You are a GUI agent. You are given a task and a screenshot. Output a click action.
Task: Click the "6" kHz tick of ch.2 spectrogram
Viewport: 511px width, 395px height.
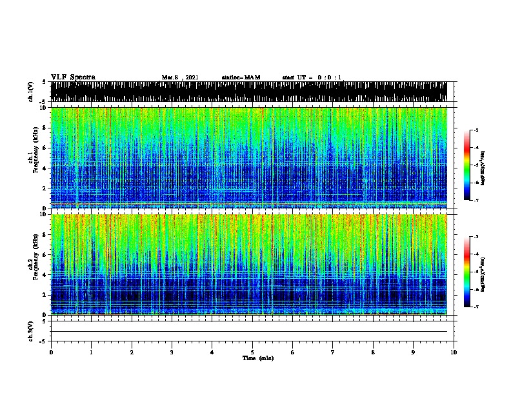(x=45, y=255)
